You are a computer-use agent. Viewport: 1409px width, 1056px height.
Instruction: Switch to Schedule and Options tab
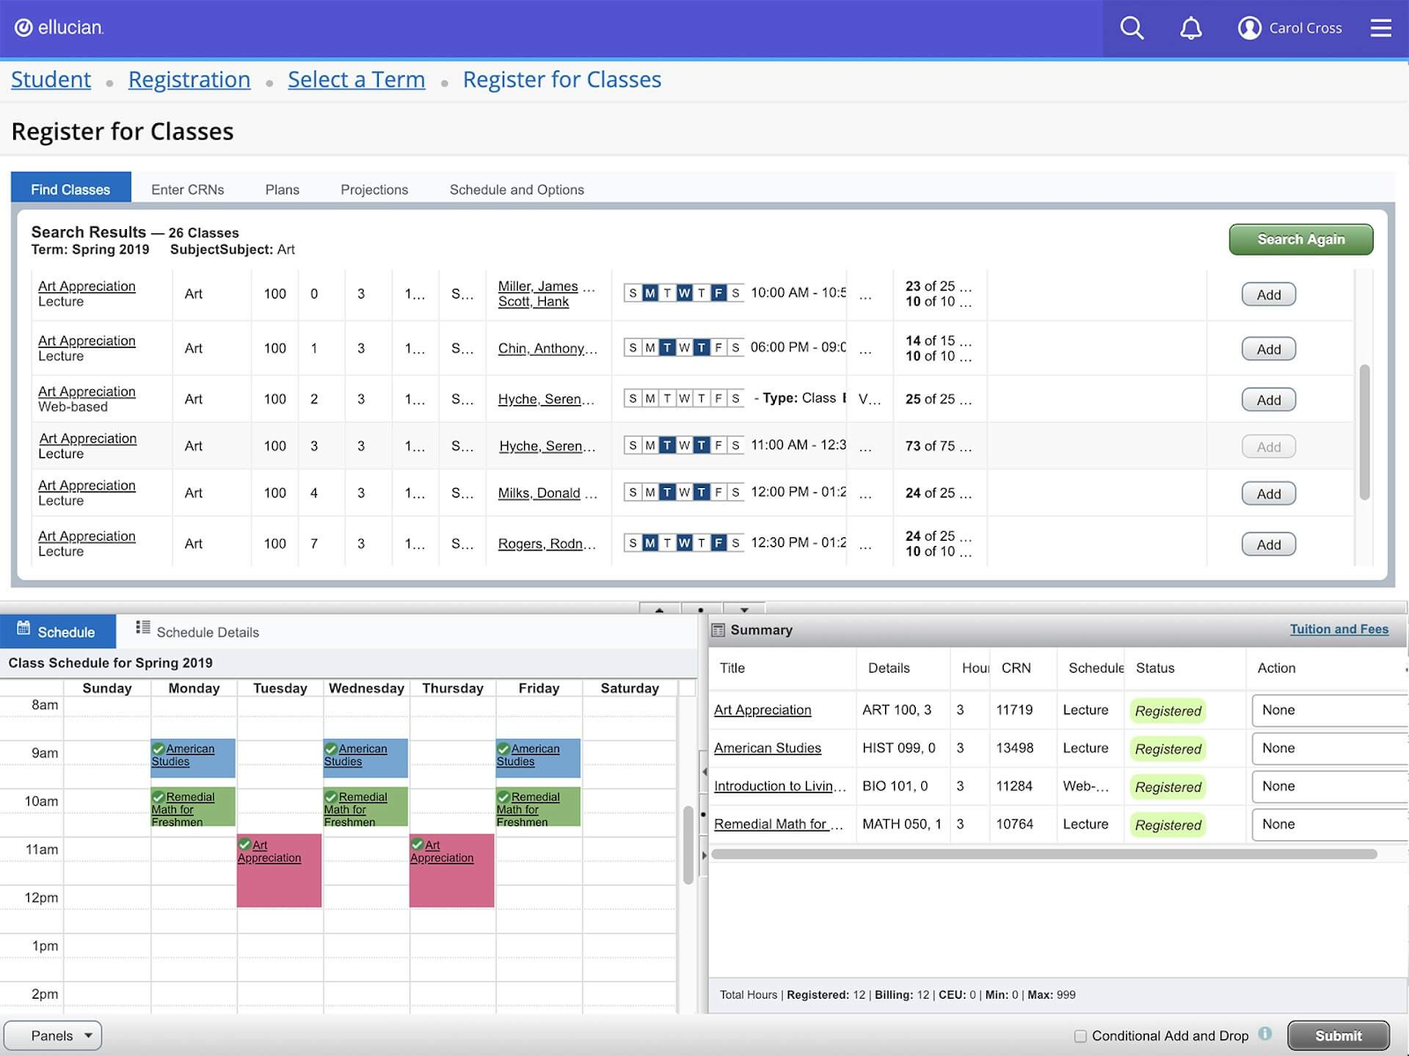(517, 189)
